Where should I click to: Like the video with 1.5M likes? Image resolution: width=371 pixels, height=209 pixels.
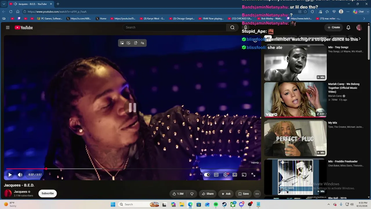point(178,194)
